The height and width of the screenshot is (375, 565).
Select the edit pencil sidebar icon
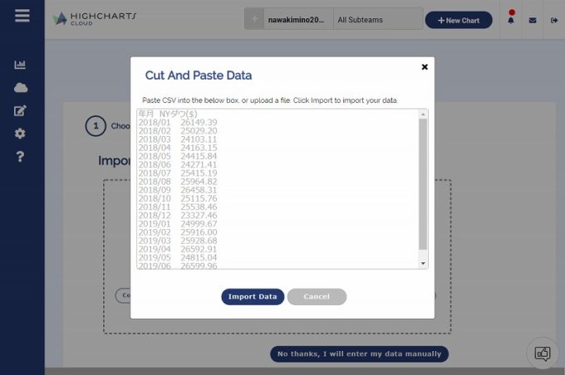point(20,110)
